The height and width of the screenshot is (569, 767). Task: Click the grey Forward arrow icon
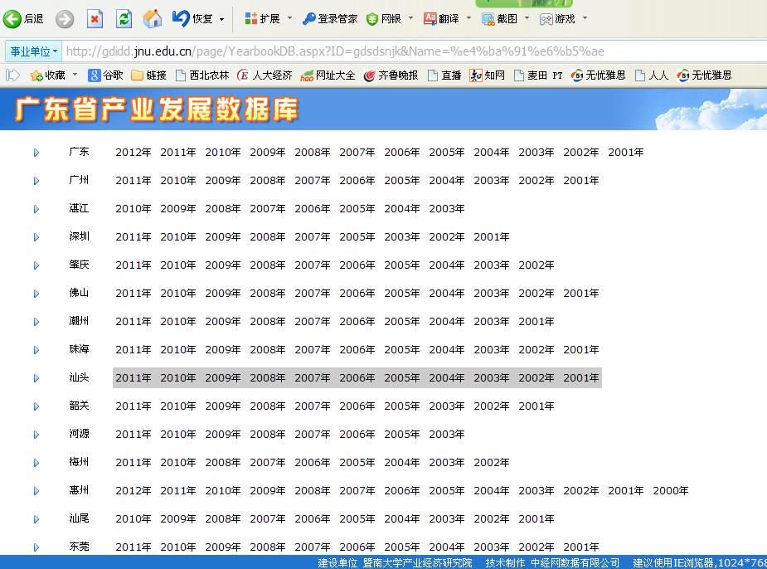[x=64, y=19]
